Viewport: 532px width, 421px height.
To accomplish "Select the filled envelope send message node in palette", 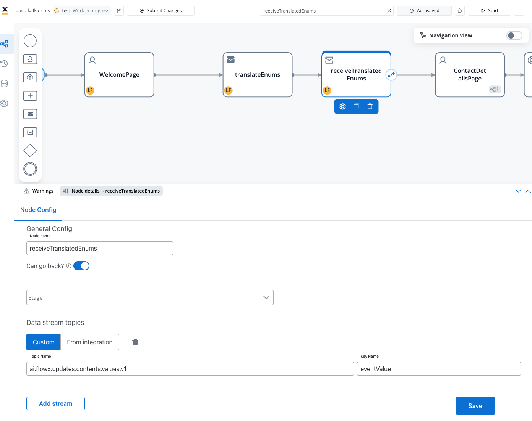I will pyautogui.click(x=30, y=114).
